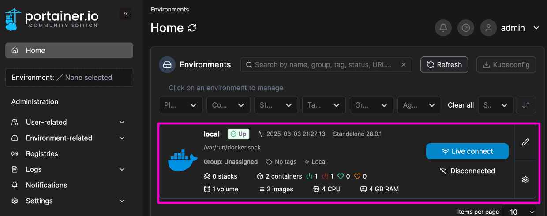
Task: Click the Local lightning label
Action: (315, 162)
